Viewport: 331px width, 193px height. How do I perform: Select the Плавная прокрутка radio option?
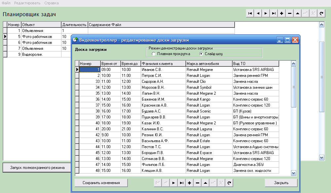pos(154,54)
